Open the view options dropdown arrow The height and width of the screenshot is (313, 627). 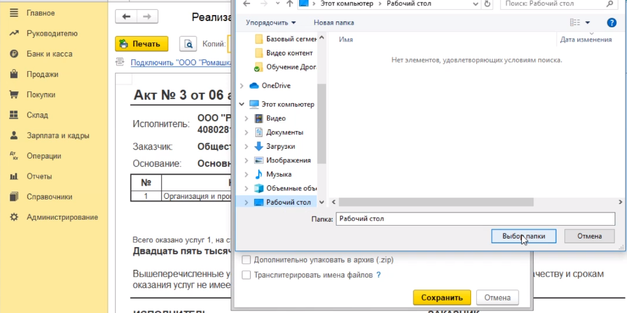pos(587,22)
